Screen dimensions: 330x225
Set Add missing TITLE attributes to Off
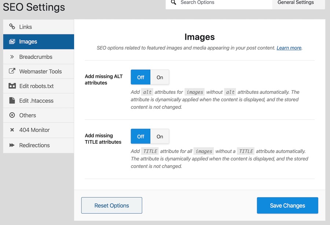(140, 137)
